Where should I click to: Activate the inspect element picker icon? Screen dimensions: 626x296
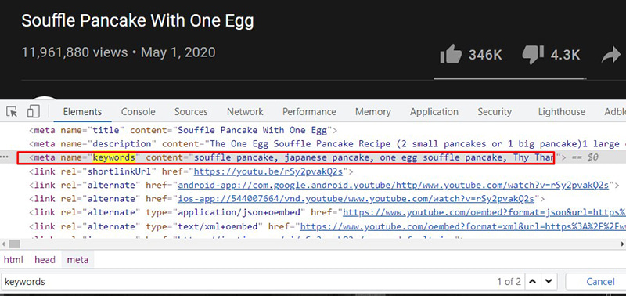click(12, 111)
